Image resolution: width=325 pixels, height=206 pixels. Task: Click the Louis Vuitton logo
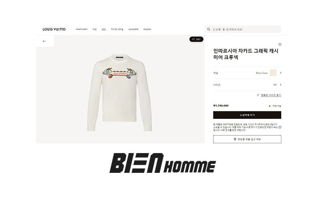pyautogui.click(x=54, y=29)
